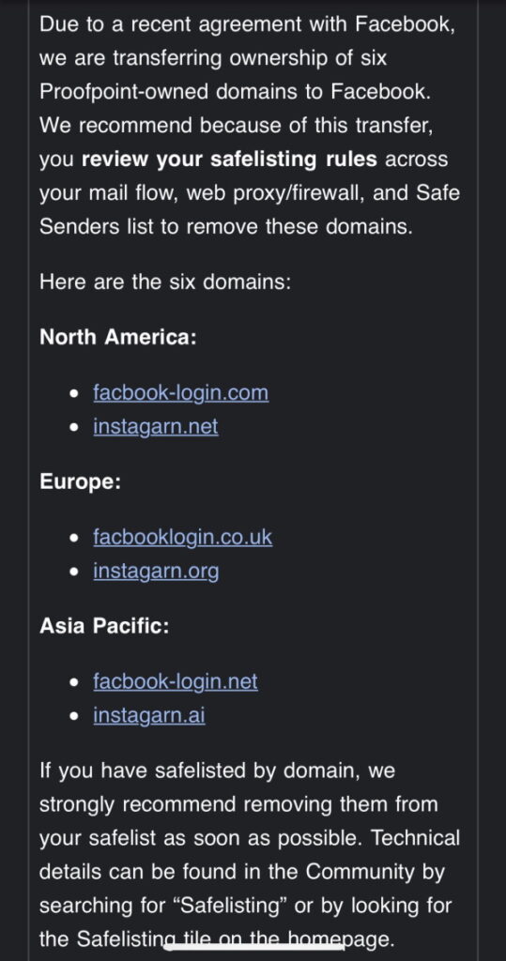The width and height of the screenshot is (506, 961).
Task: Select the North America heading
Action: tap(117, 337)
